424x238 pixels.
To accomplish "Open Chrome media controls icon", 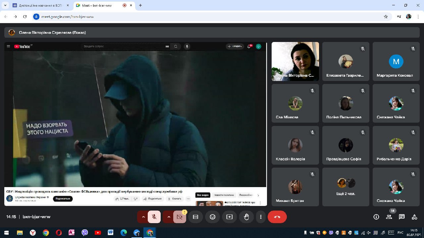I will pos(399,17).
